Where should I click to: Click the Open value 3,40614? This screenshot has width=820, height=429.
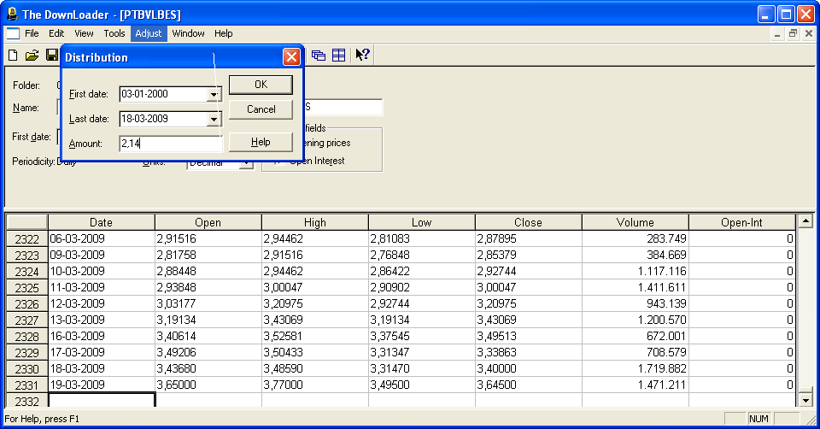pos(208,336)
